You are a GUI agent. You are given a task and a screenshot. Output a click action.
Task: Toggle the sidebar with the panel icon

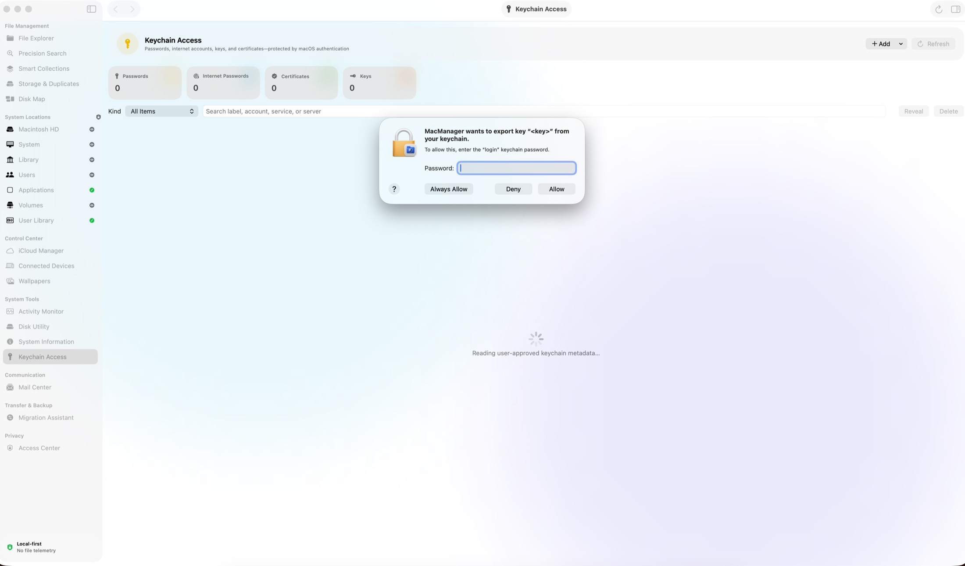(91, 9)
